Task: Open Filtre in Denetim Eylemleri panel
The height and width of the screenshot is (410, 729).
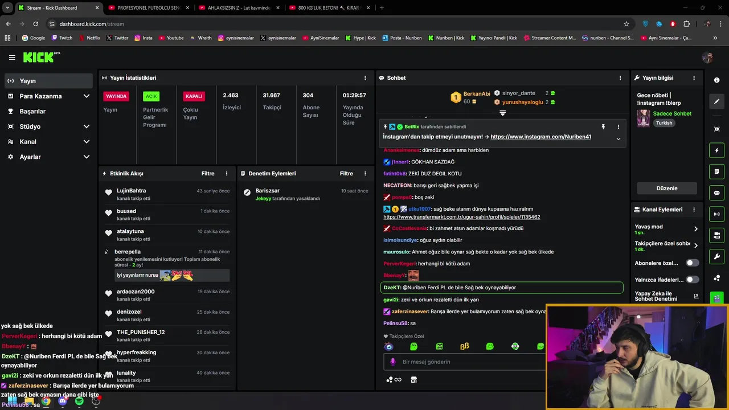Action: [x=346, y=174]
